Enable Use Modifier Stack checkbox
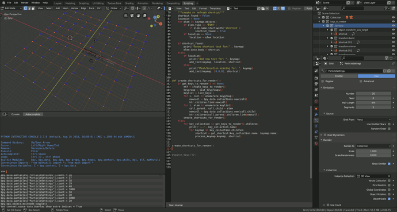The height and width of the screenshot is (212, 397). point(389,124)
